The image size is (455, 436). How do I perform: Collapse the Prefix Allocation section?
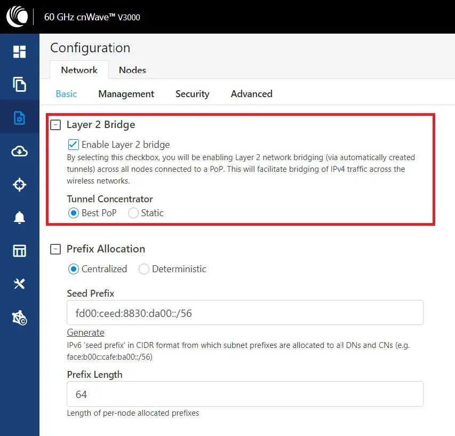[55, 249]
